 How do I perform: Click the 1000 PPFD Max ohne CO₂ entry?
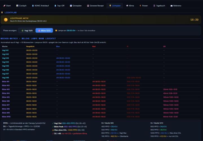[166, 133]
